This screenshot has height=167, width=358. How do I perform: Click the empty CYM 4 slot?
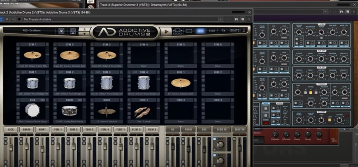click(x=144, y=55)
